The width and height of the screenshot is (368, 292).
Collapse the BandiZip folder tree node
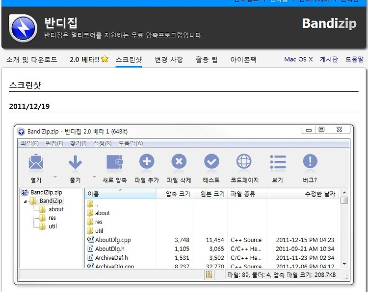click(x=25, y=202)
